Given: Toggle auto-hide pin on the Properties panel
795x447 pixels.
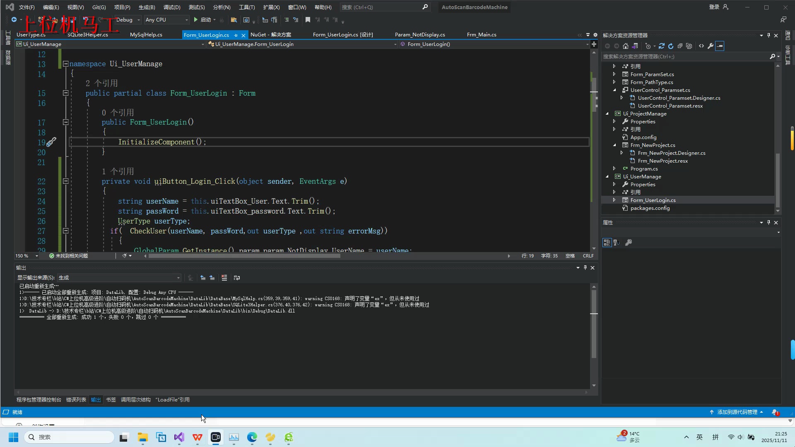Looking at the screenshot, I should [768, 223].
